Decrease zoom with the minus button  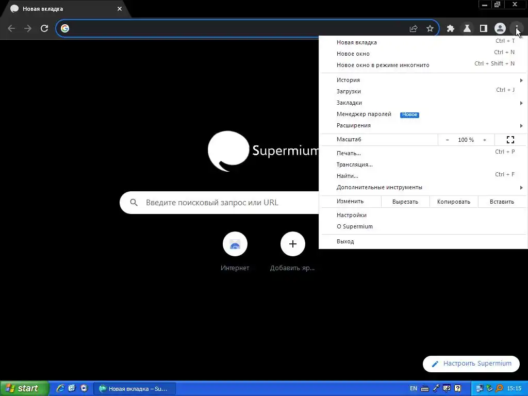point(447,140)
